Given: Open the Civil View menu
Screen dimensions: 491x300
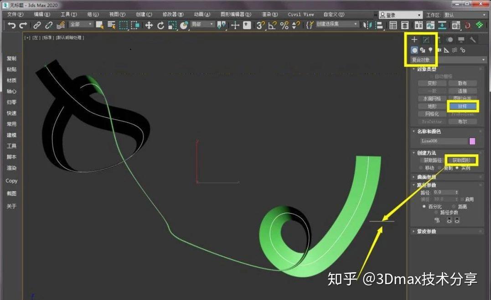Looking at the screenshot, I should pos(300,14).
